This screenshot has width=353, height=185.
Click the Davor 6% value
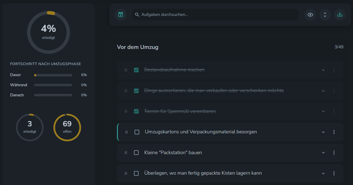click(84, 75)
